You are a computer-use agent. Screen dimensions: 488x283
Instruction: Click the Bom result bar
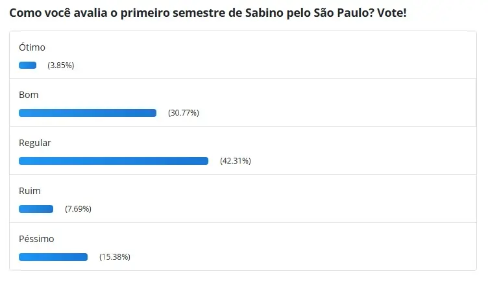click(x=88, y=113)
